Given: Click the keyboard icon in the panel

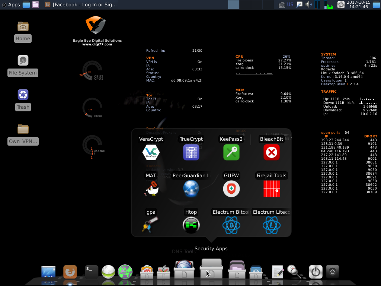Looking at the screenshot, I should pos(282,4).
